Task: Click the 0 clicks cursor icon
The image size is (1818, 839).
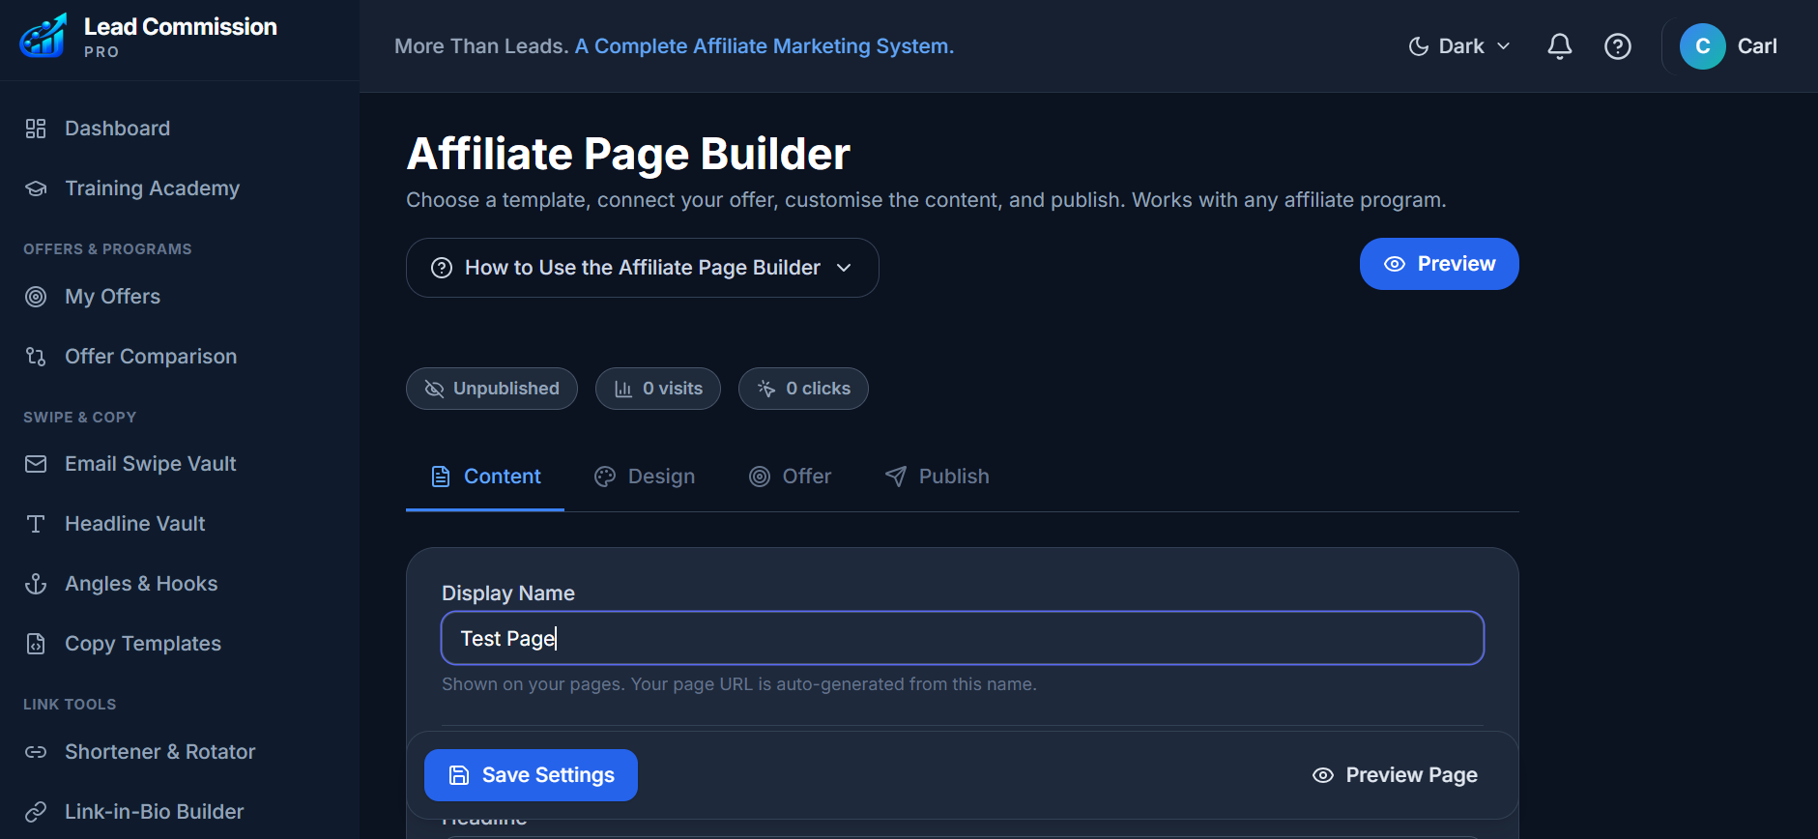Action: tap(766, 389)
